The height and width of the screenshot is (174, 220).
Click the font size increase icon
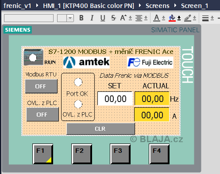[x=124, y=18]
